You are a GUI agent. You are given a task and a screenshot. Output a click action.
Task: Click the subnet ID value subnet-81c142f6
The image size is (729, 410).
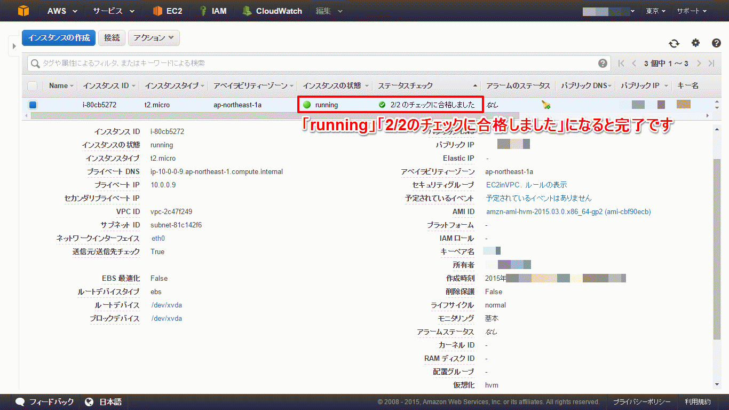point(176,225)
